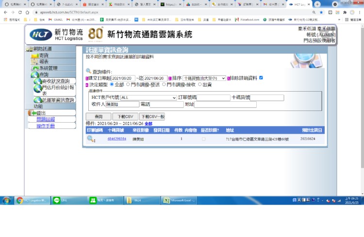Image resolution: width=364 pixels, height=237 pixels.
Task: Open a new browser tab
Action: pos(317,4)
